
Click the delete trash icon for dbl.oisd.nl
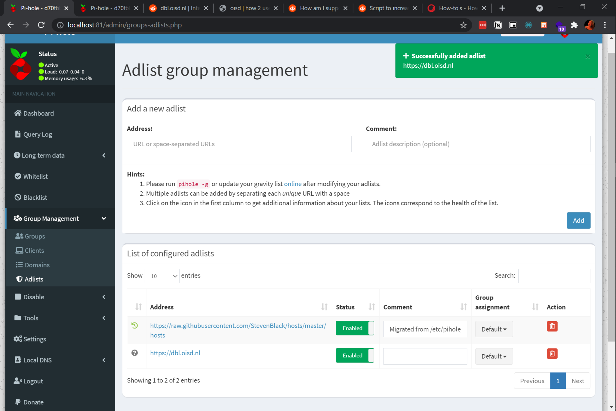552,353
